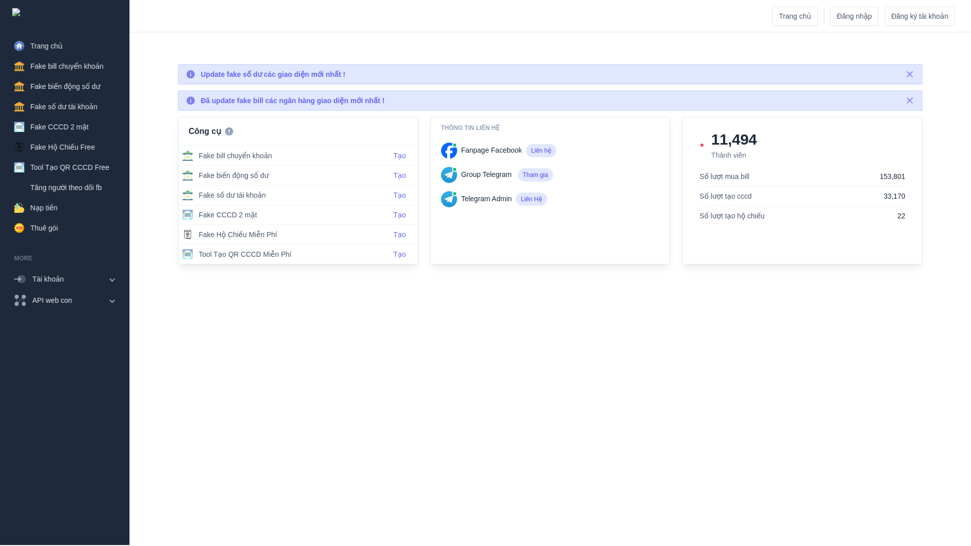Click info icon on the 'Update fake số dư' alert

(191, 74)
